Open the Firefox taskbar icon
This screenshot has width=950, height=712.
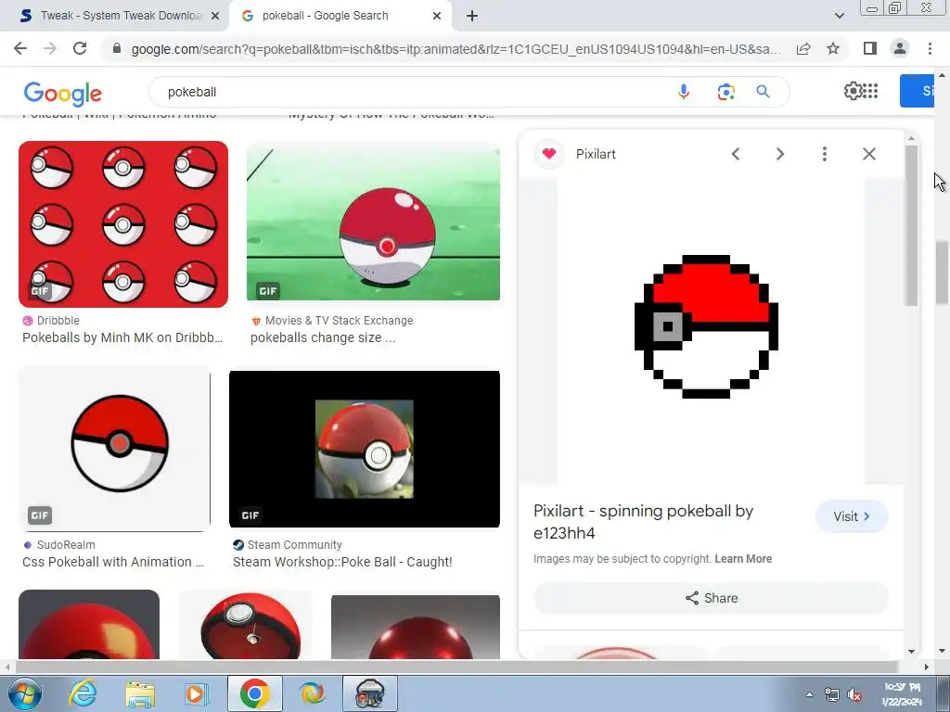tap(313, 693)
